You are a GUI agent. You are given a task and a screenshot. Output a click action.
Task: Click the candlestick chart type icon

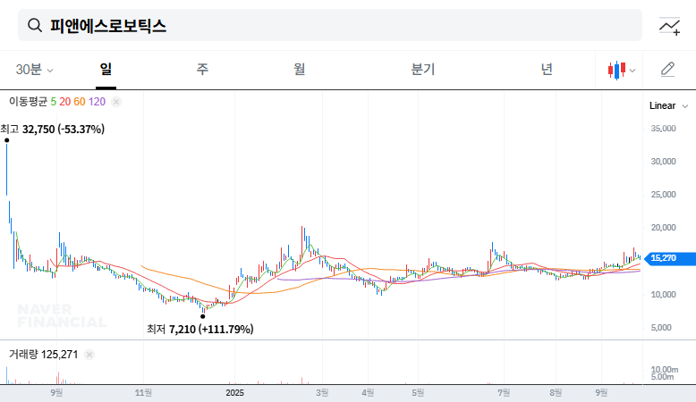pos(615,70)
